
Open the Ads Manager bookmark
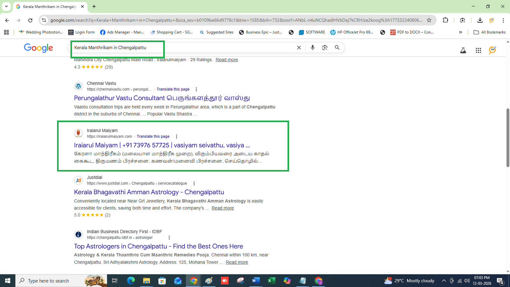tap(122, 32)
